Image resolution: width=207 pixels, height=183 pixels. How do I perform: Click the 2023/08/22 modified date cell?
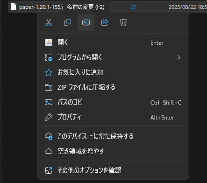click(188, 7)
